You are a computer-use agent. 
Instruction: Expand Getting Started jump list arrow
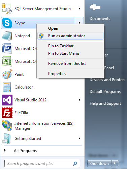80,139
